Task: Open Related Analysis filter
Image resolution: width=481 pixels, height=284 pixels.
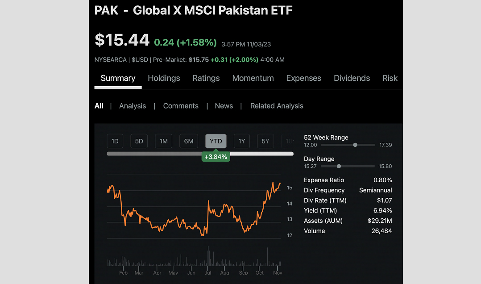Action: click(x=277, y=106)
